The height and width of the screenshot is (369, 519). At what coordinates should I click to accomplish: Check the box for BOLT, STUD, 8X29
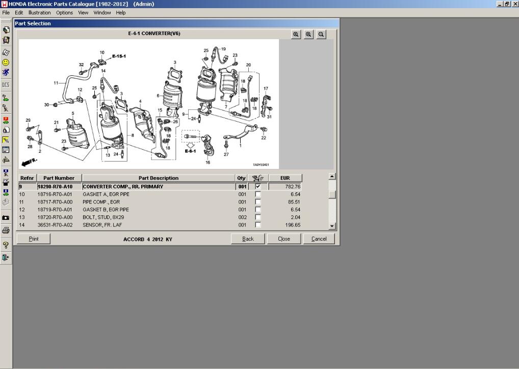tap(258, 217)
